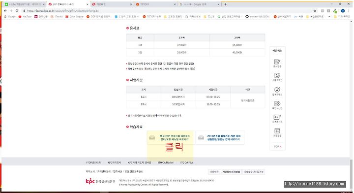Image resolution: width=354 pixels, height=193 pixels.
Task: Click the address bar URL field
Action: click(167, 11)
